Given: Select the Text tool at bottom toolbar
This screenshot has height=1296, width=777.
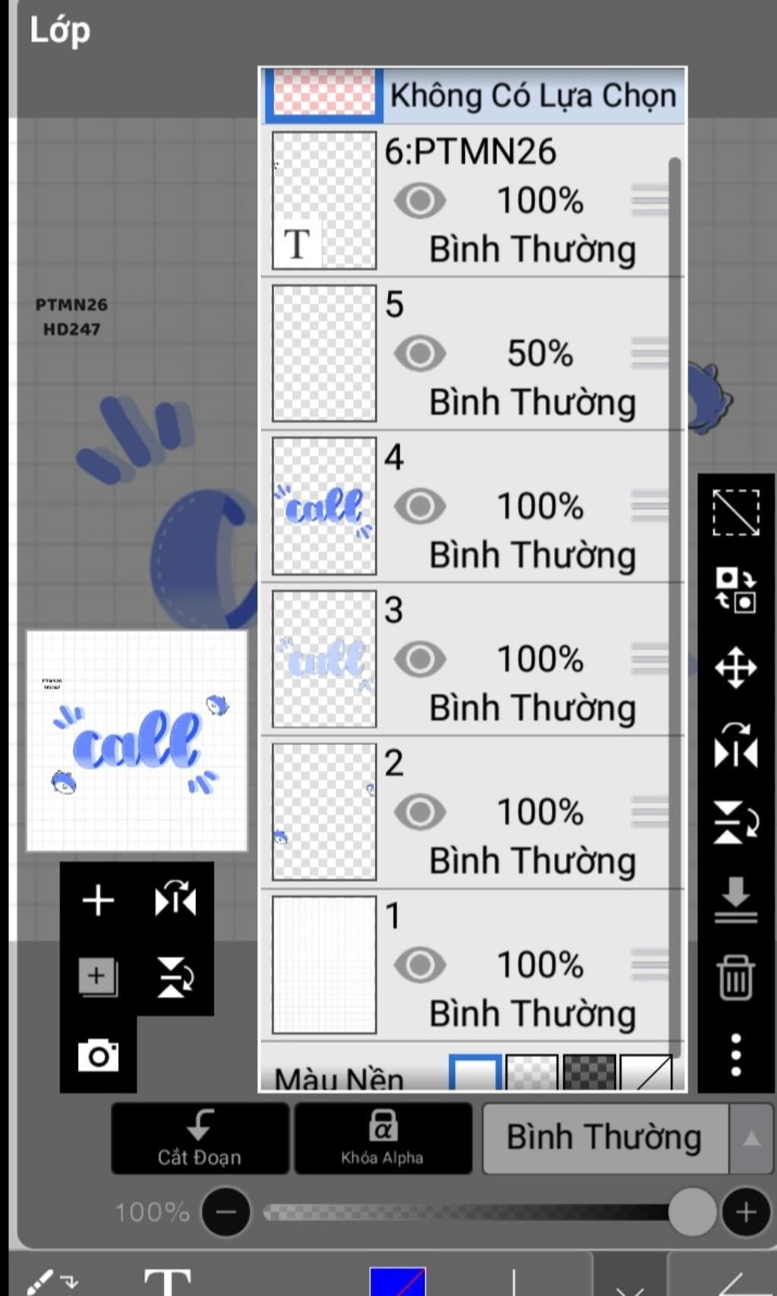Looking at the screenshot, I should [168, 1279].
